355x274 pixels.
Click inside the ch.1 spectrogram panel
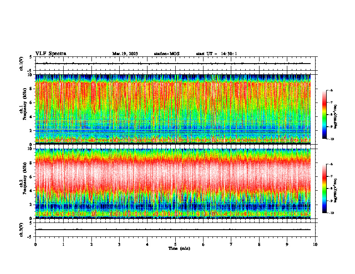[173, 109]
